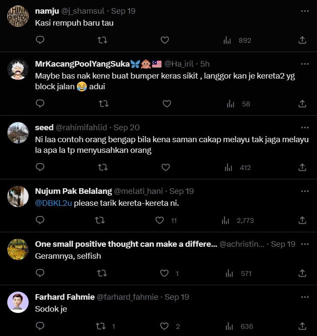Open more options menu on seed's tweet
Viewport: 317px width, 336px height.
[x=305, y=128]
